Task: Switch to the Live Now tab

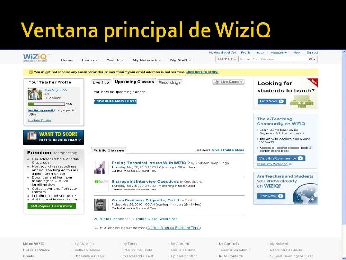Action: pos(101,82)
